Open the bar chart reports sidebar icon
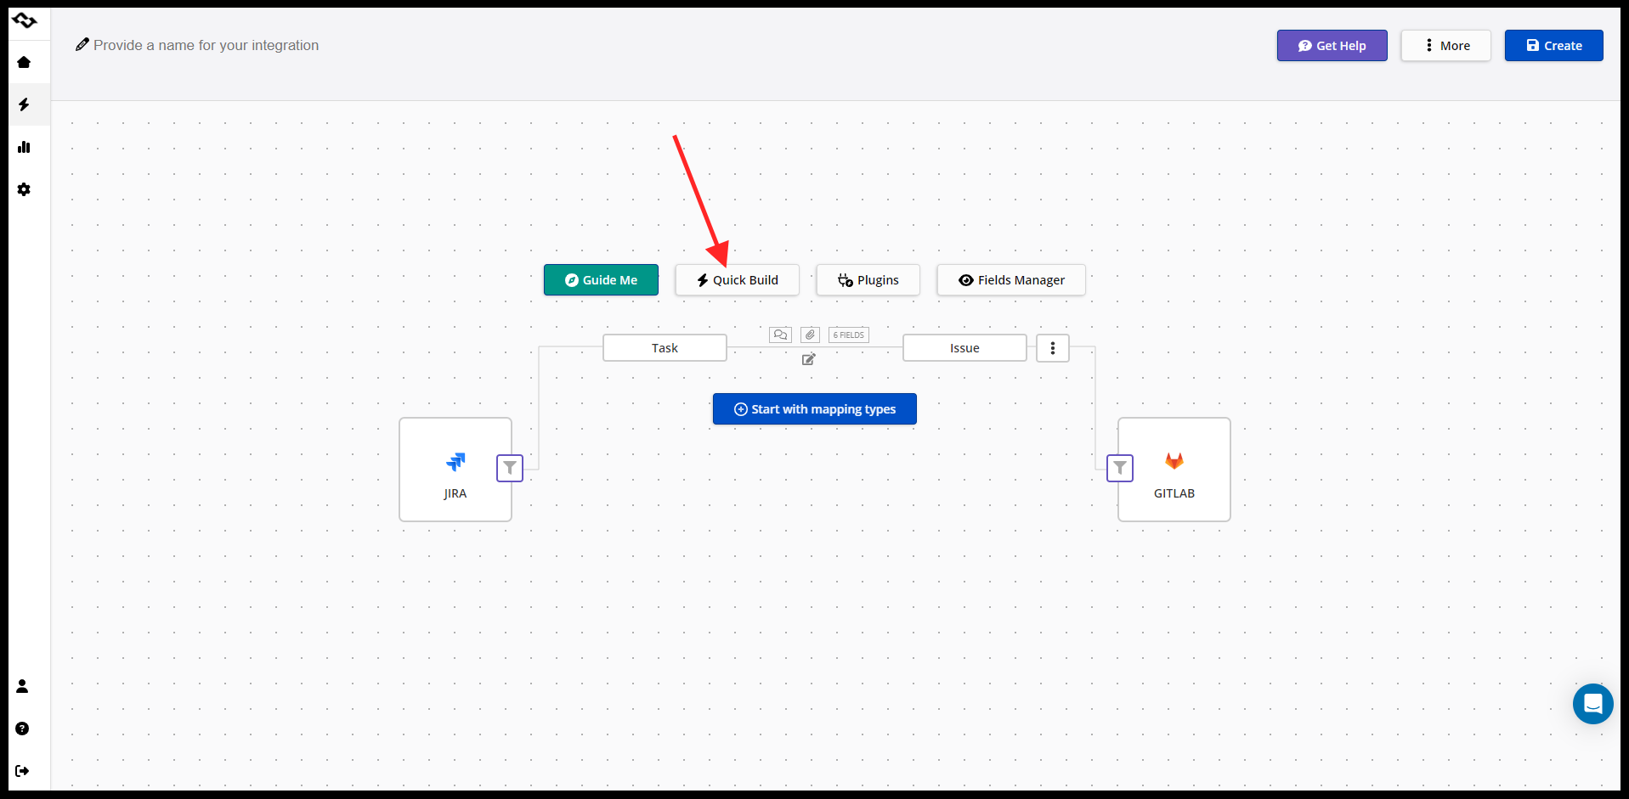 point(24,147)
